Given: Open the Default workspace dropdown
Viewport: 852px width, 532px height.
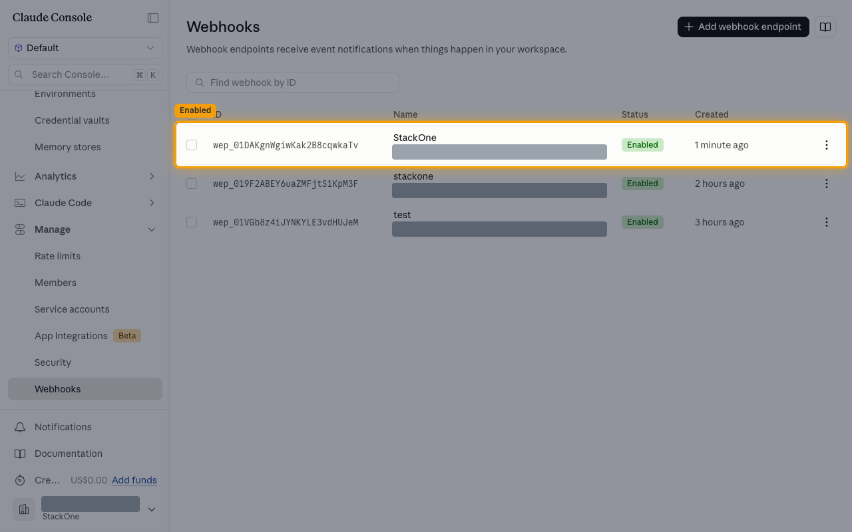Looking at the screenshot, I should pyautogui.click(x=85, y=48).
